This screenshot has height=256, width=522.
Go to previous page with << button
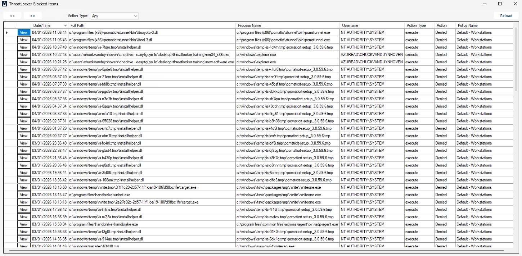point(12,16)
